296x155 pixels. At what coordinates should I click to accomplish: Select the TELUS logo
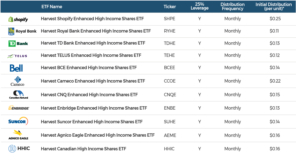click(x=17, y=56)
